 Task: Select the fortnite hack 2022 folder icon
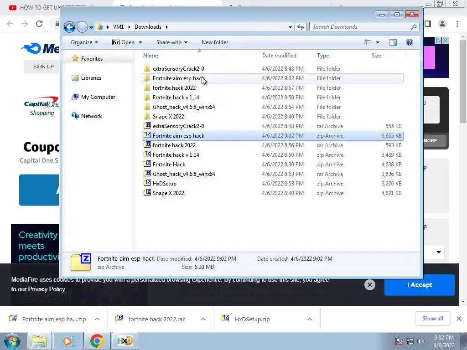pos(147,87)
